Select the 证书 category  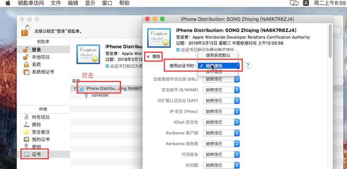[43, 155]
